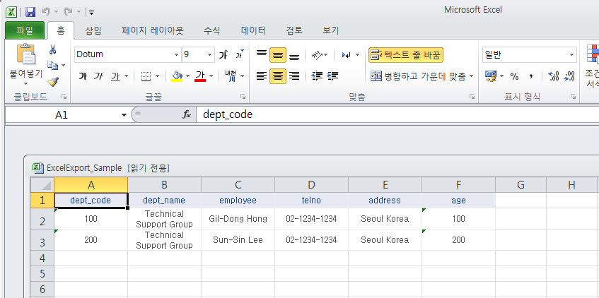Increase font size with large 가 icon
The width and height of the screenshot is (599, 298).
(x=224, y=55)
